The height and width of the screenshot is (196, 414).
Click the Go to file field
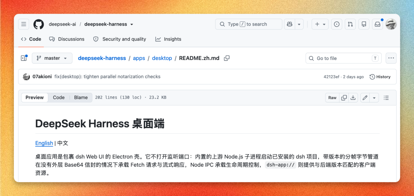tap(343, 58)
